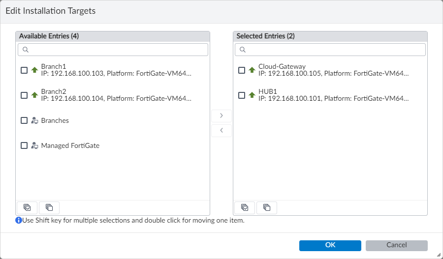Click the green arrow icon beside Cloud-Gateway
This screenshot has width=443, height=259.
point(252,70)
